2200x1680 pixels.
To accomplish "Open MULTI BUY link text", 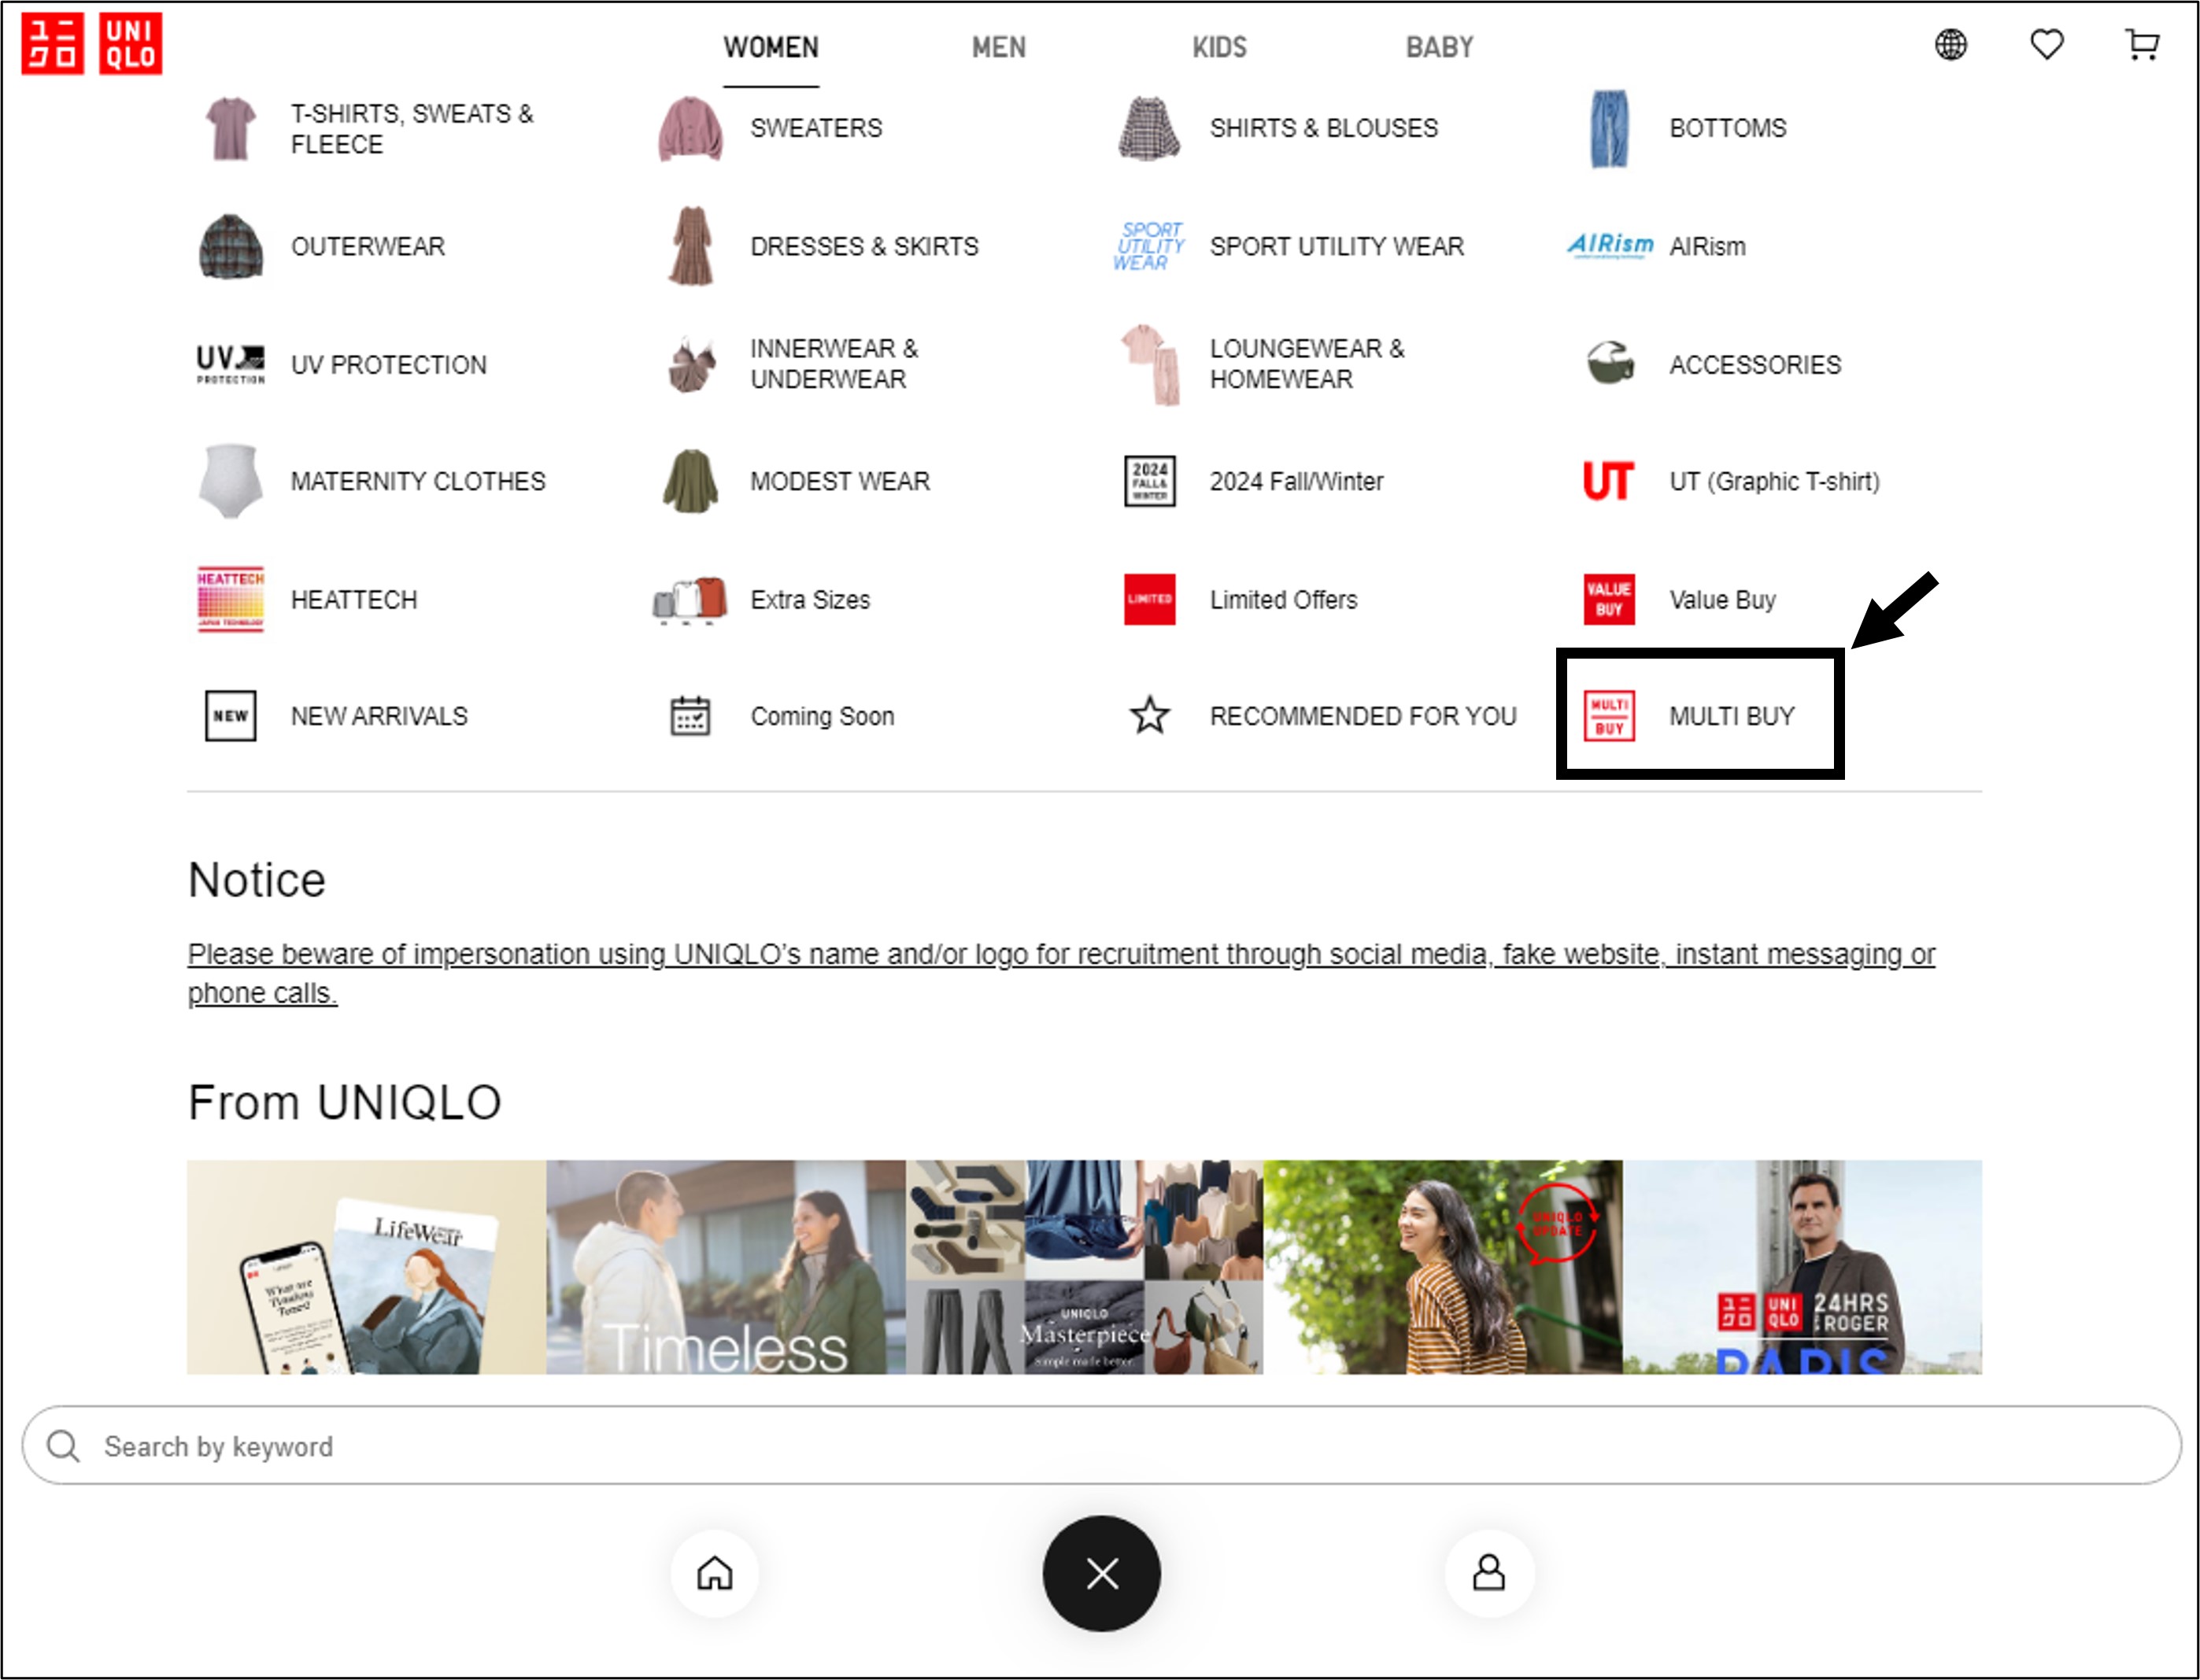I will pos(1732,717).
